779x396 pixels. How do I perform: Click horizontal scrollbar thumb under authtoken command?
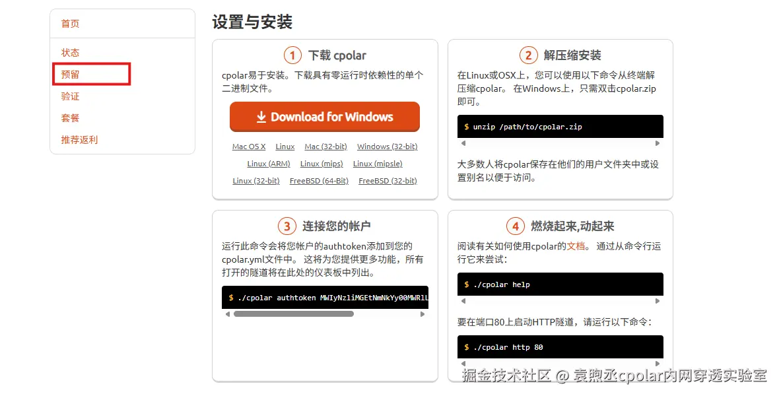click(294, 314)
